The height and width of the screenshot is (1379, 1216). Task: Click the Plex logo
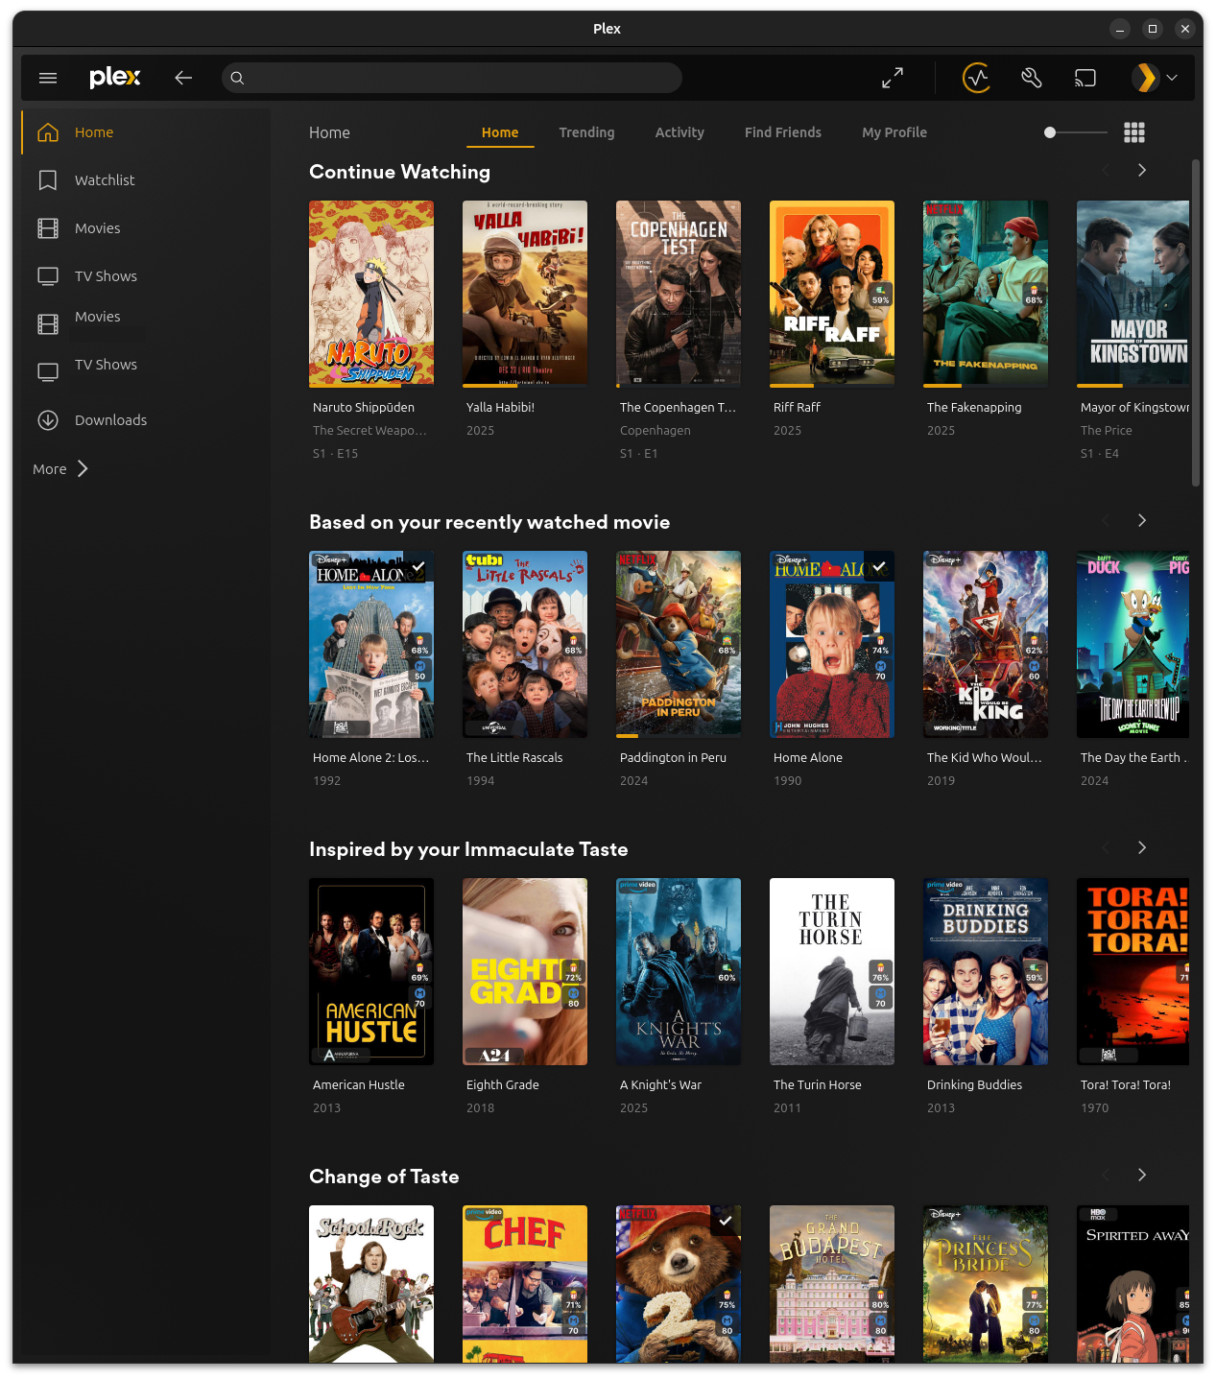115,78
